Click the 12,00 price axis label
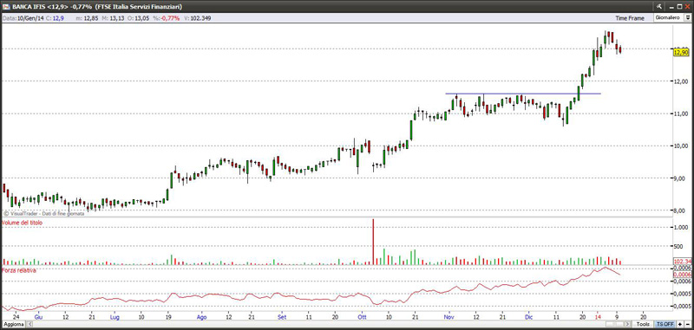The width and height of the screenshot is (694, 330). (x=679, y=81)
